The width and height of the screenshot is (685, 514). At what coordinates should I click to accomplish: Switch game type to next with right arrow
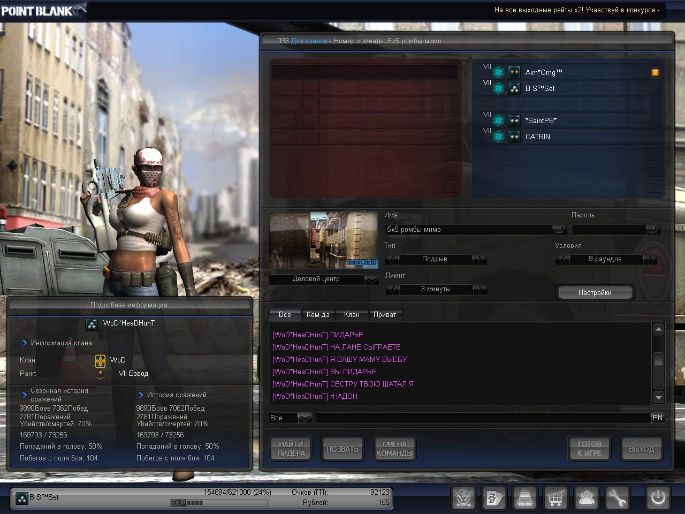479,260
